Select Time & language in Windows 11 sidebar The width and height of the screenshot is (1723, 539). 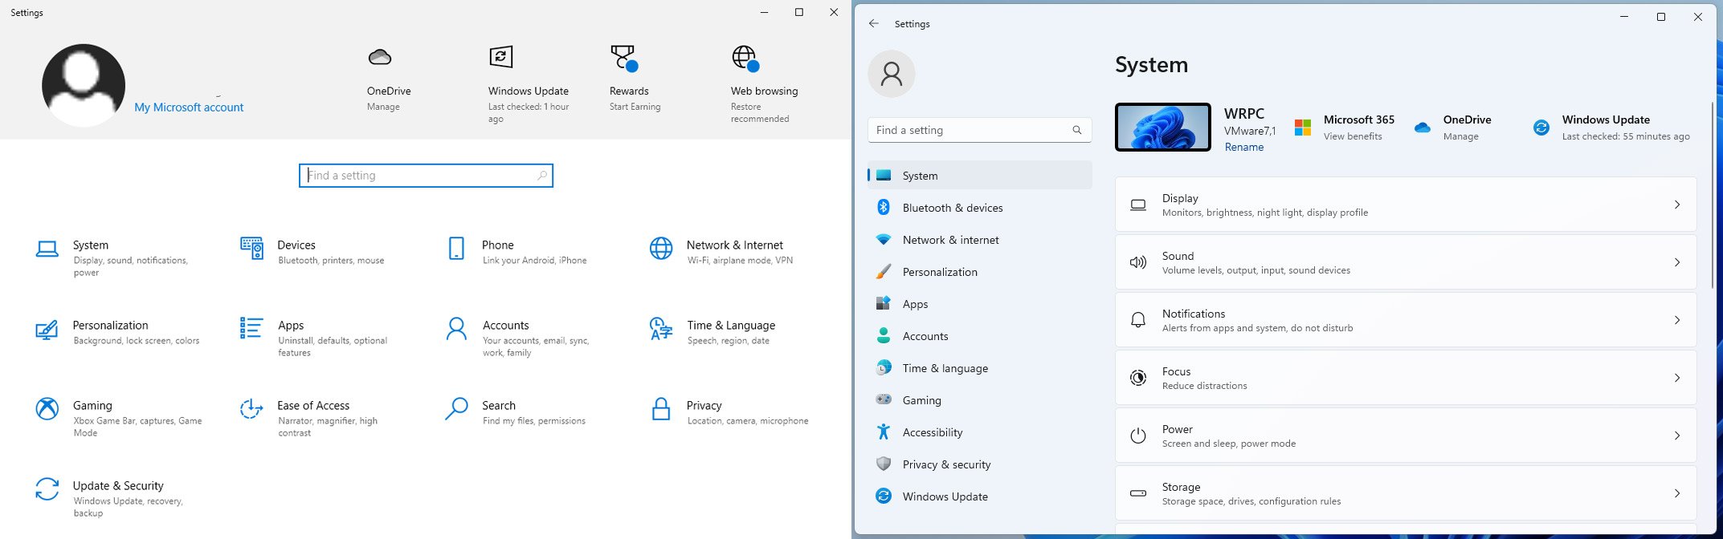[x=980, y=368]
